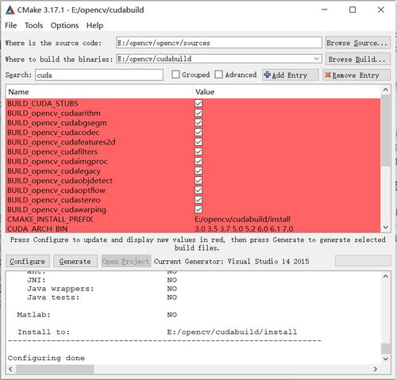The width and height of the screenshot is (397, 380).
Task: Click the Configure button
Action: point(28,261)
